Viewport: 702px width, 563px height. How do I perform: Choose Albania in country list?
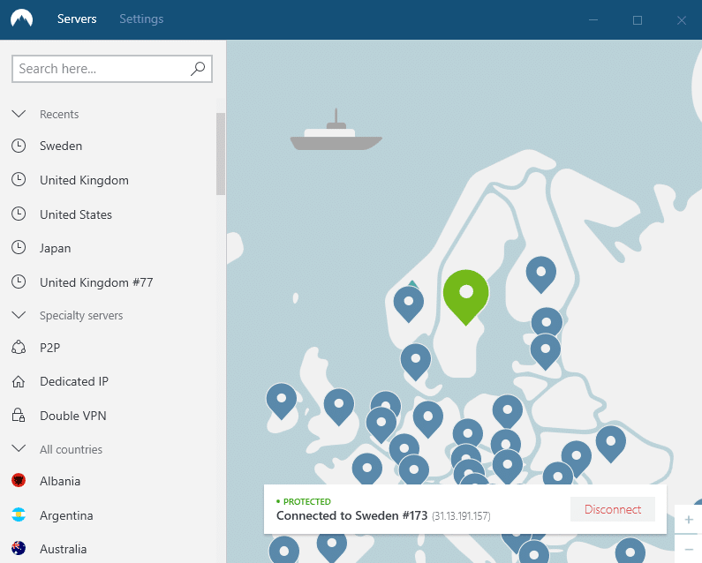coord(60,481)
